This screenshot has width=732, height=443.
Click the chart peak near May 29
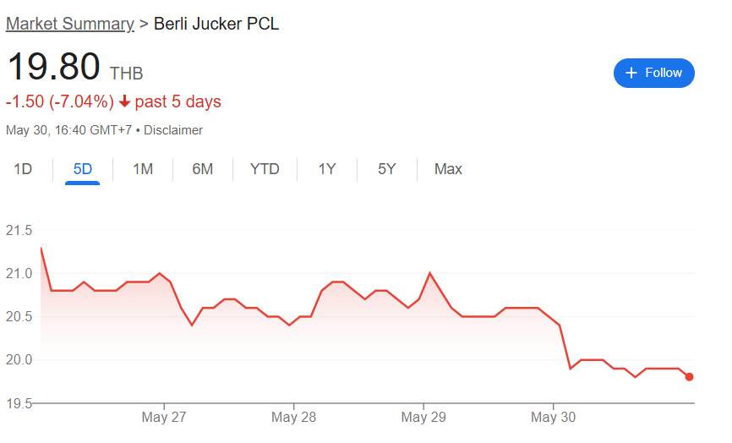pos(429,273)
